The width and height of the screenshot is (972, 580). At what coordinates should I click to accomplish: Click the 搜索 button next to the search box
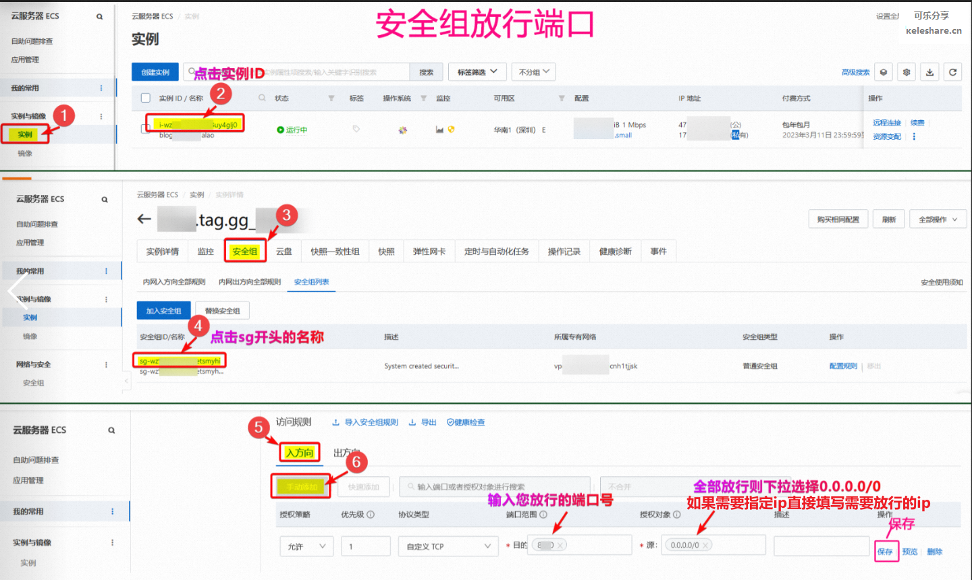tap(427, 72)
